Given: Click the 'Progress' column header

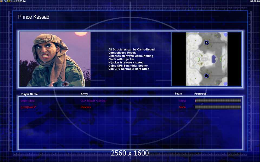Looking at the screenshot, I should click(200, 94).
